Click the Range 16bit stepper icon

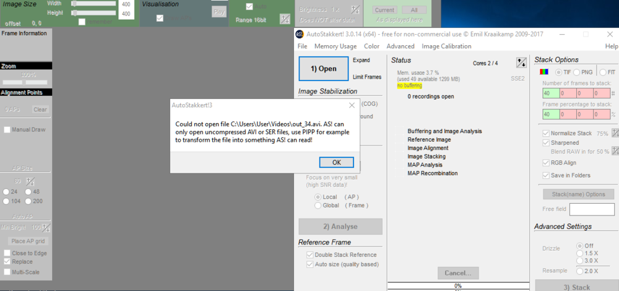click(x=285, y=19)
